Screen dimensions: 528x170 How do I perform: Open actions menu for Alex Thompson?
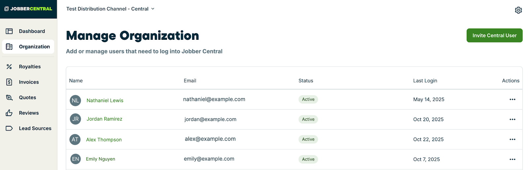click(x=512, y=139)
